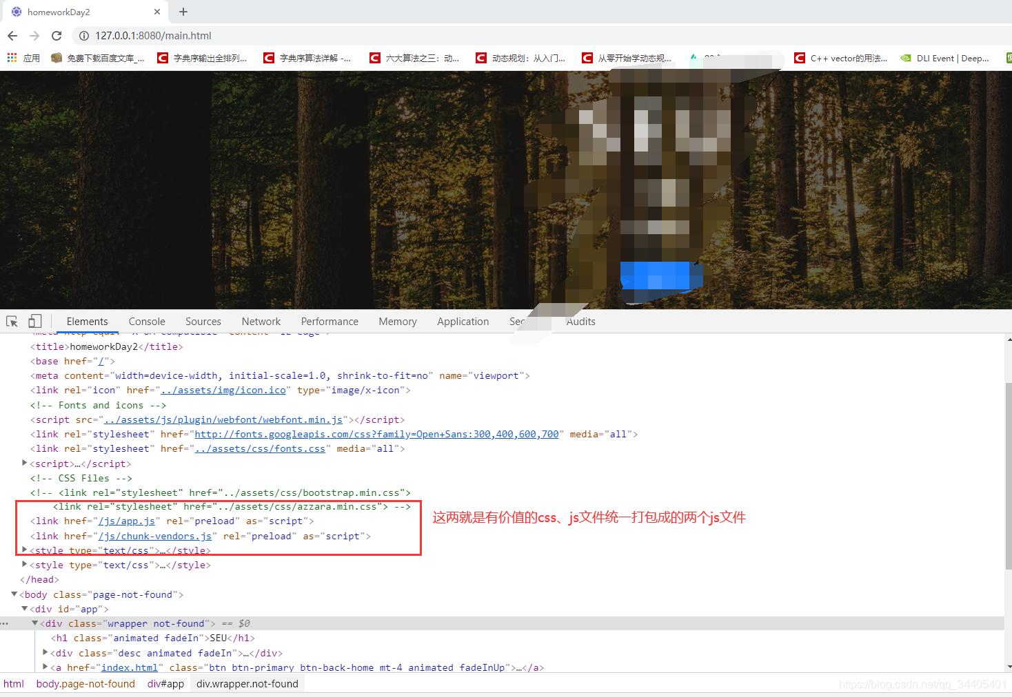The width and height of the screenshot is (1012, 697).
Task: Collapse the div wrapper not-found node
Action: click(35, 623)
